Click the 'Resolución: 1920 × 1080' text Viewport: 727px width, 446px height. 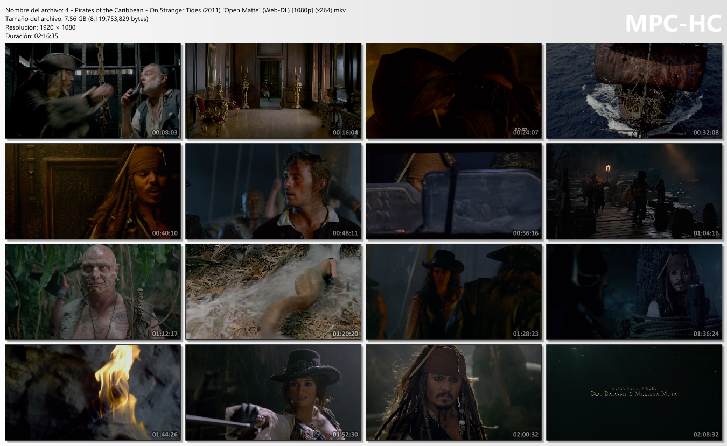40,27
